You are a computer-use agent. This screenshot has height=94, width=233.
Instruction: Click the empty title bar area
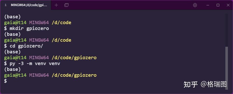click(x=129, y=5)
